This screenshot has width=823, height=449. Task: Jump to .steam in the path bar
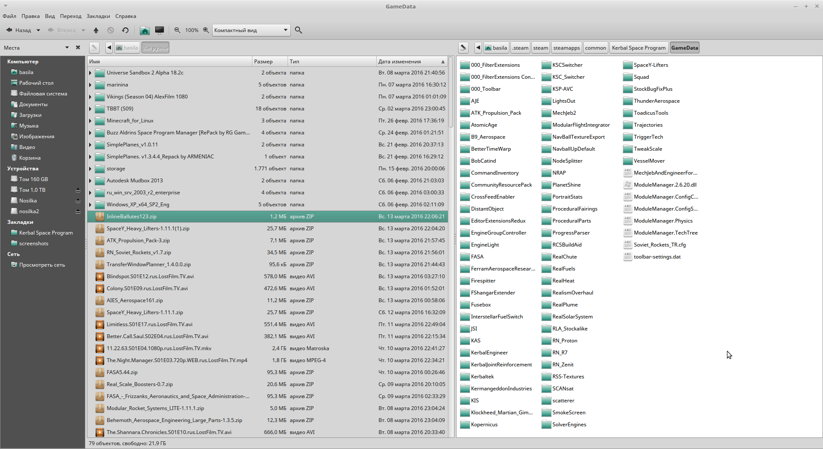[520, 48]
